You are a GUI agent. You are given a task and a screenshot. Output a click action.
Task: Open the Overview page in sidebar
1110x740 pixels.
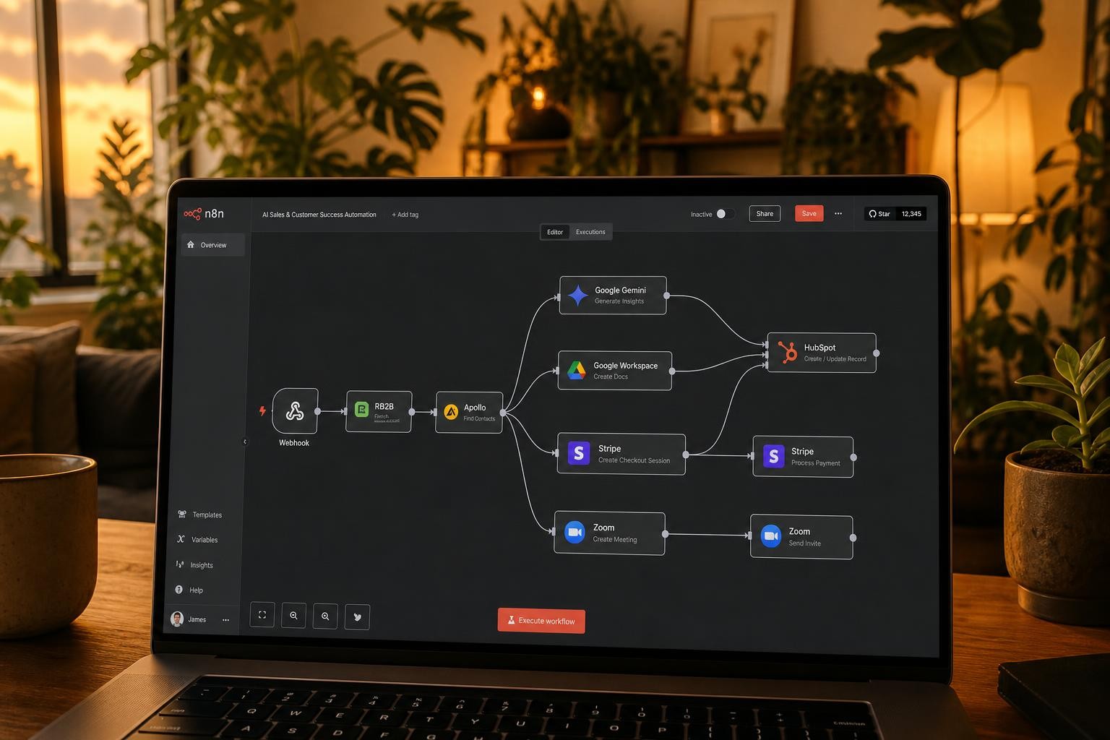pyautogui.click(x=212, y=245)
